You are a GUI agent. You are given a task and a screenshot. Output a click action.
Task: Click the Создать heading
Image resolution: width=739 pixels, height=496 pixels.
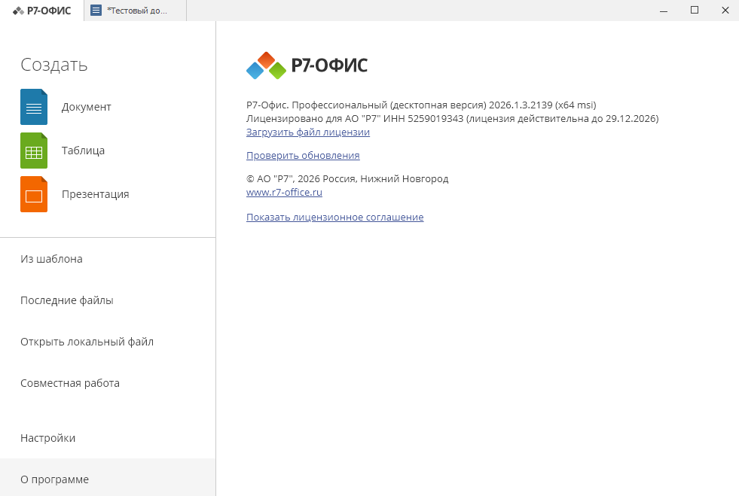(53, 65)
